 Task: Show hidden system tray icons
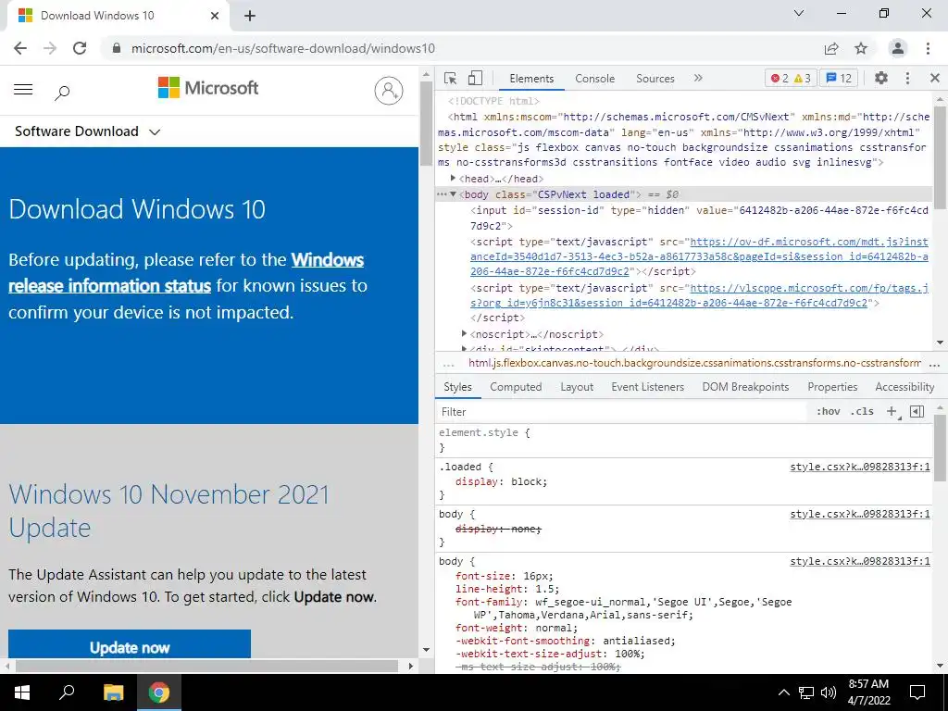[783, 692]
